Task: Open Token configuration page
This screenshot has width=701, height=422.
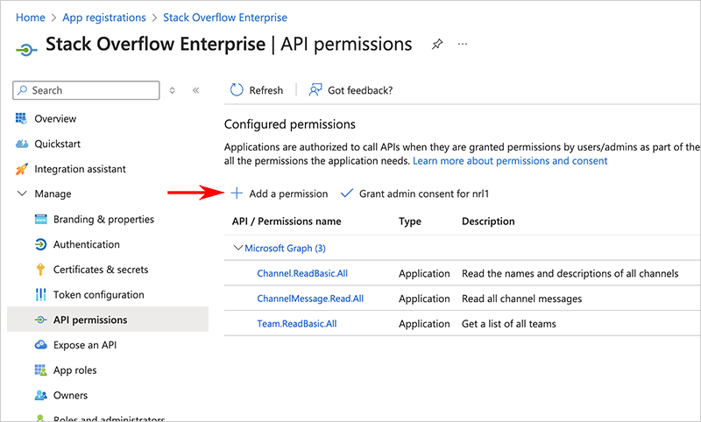Action: click(98, 295)
